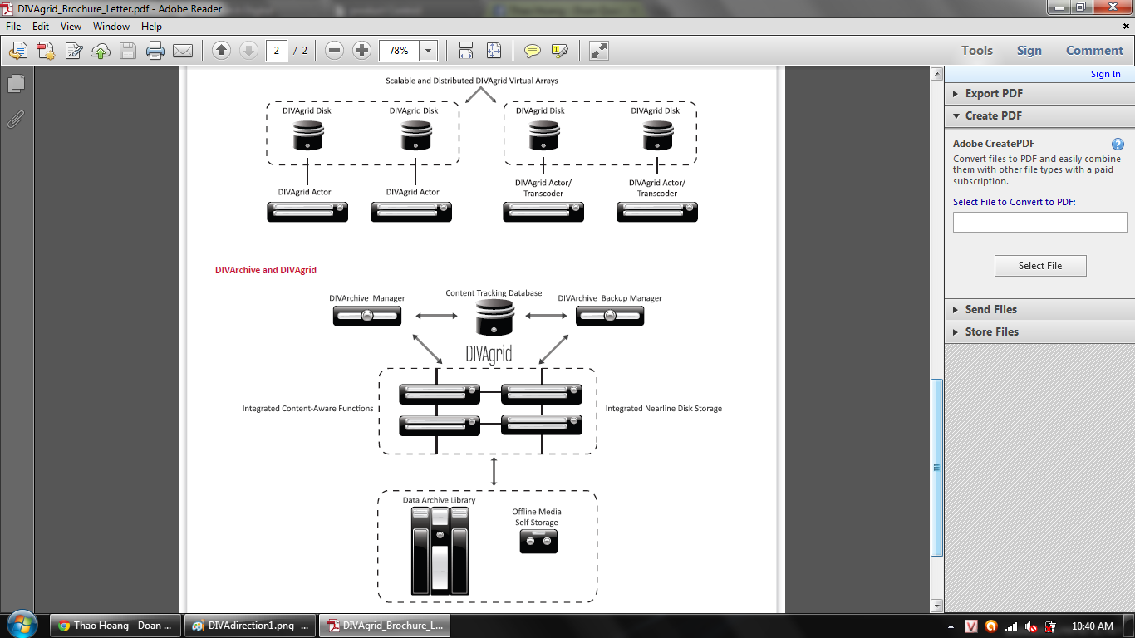Click the 10:40 AM system clock
1135x638 pixels.
point(1093,626)
